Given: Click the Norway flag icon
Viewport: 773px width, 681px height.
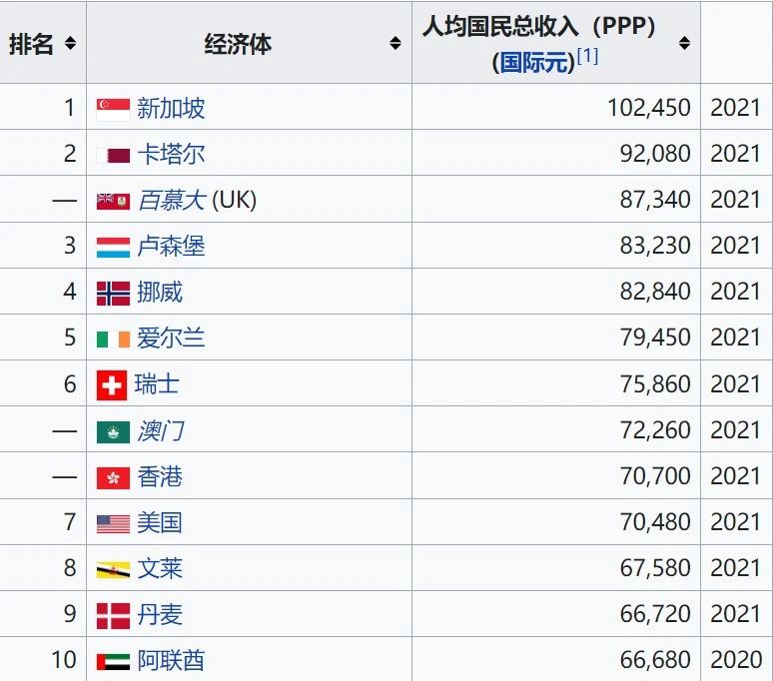Looking at the screenshot, I should [114, 294].
